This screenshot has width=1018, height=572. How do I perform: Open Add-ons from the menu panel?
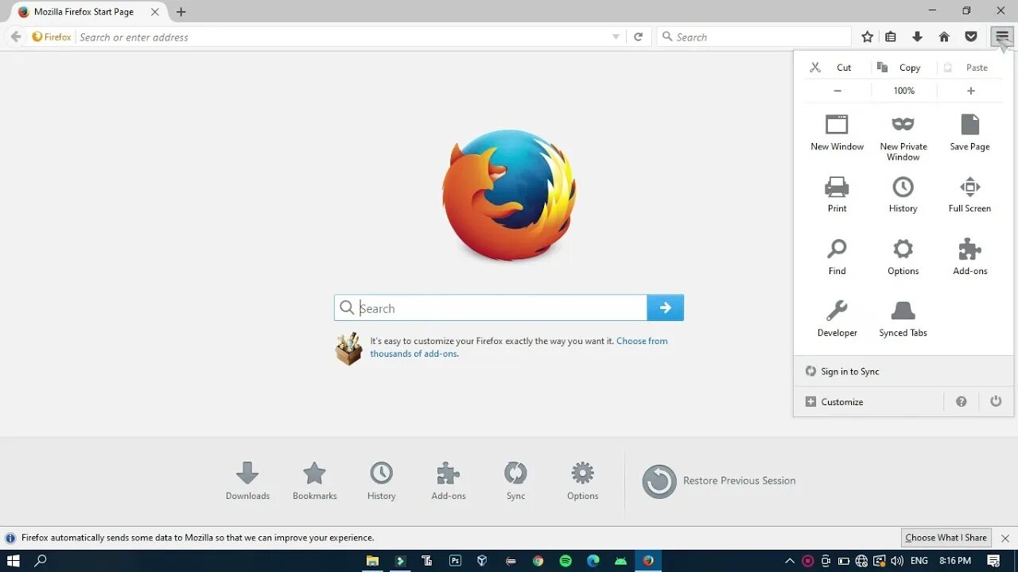coord(969,257)
